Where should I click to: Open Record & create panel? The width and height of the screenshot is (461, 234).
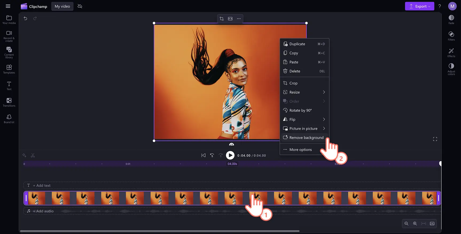coord(9,36)
